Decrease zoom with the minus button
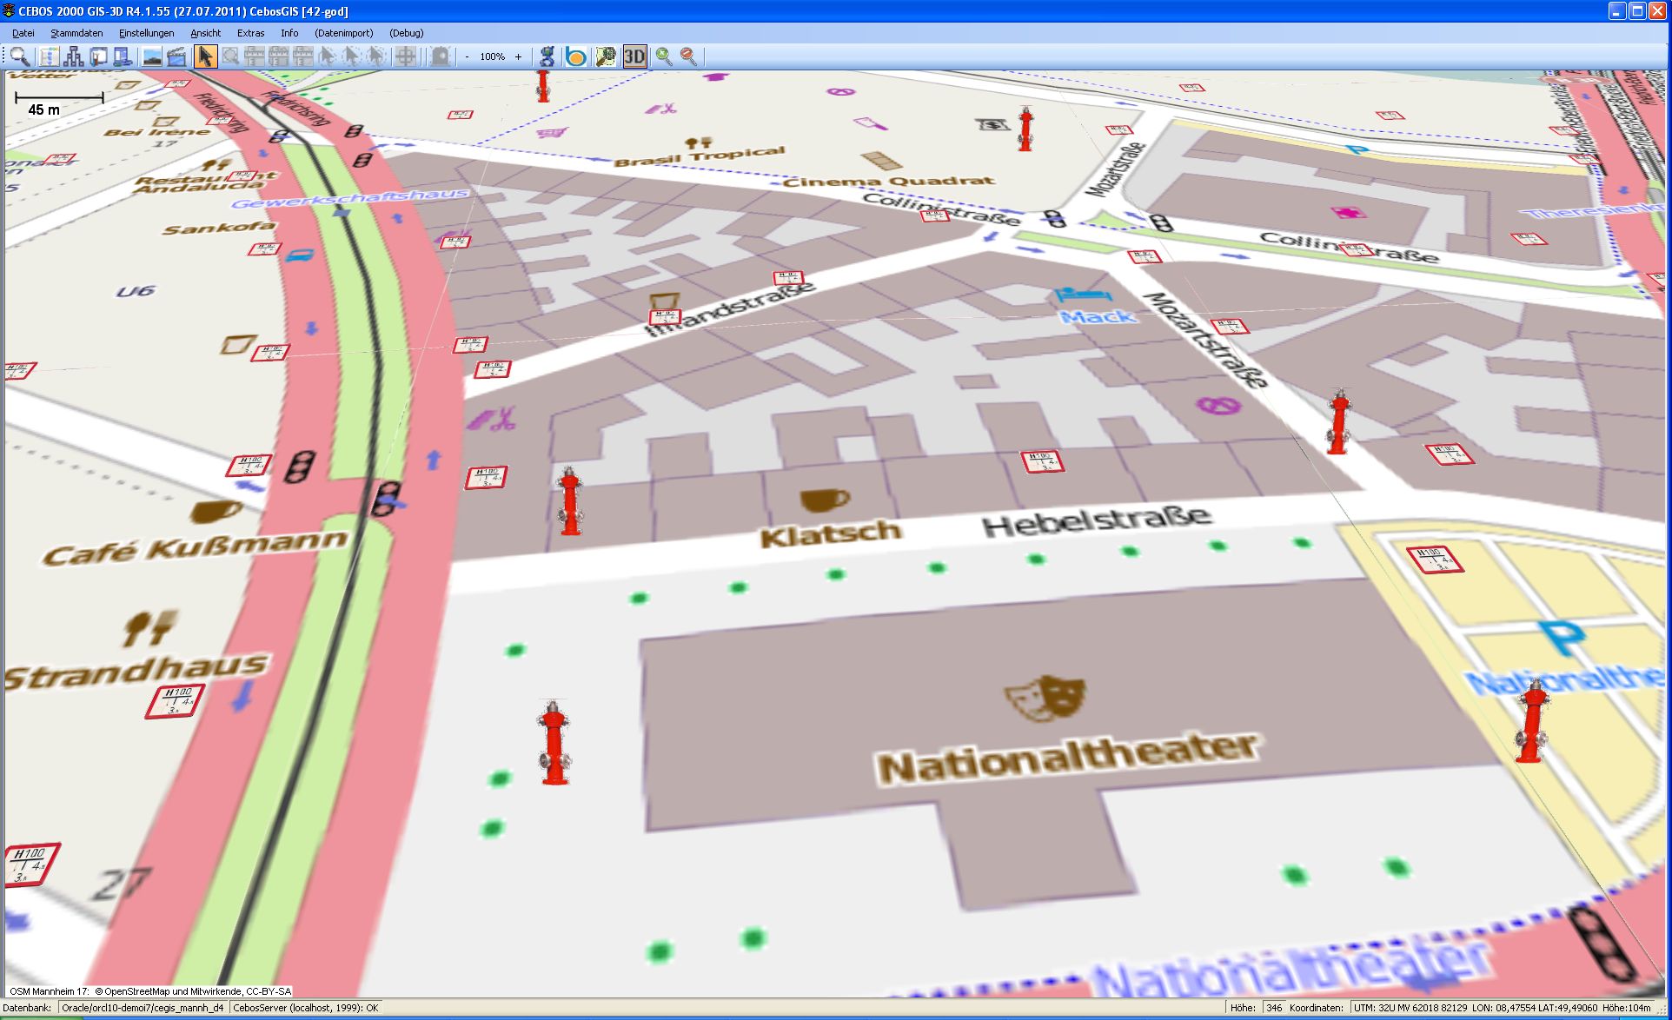Viewport: 1672px width, 1020px height. [467, 57]
